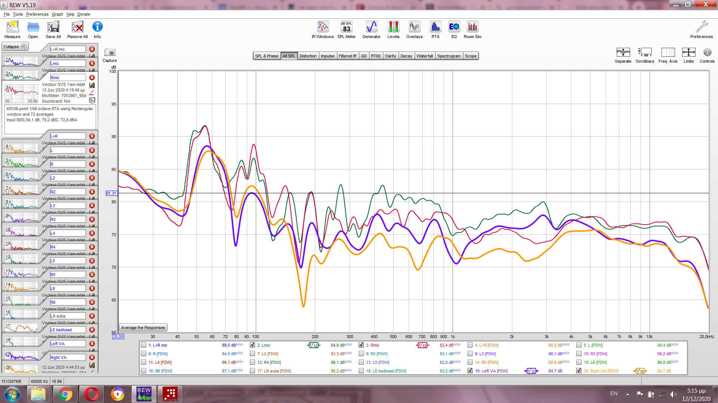Screen dimensions: 718x403
Task: Switch to Distortion tab
Action: click(308, 56)
